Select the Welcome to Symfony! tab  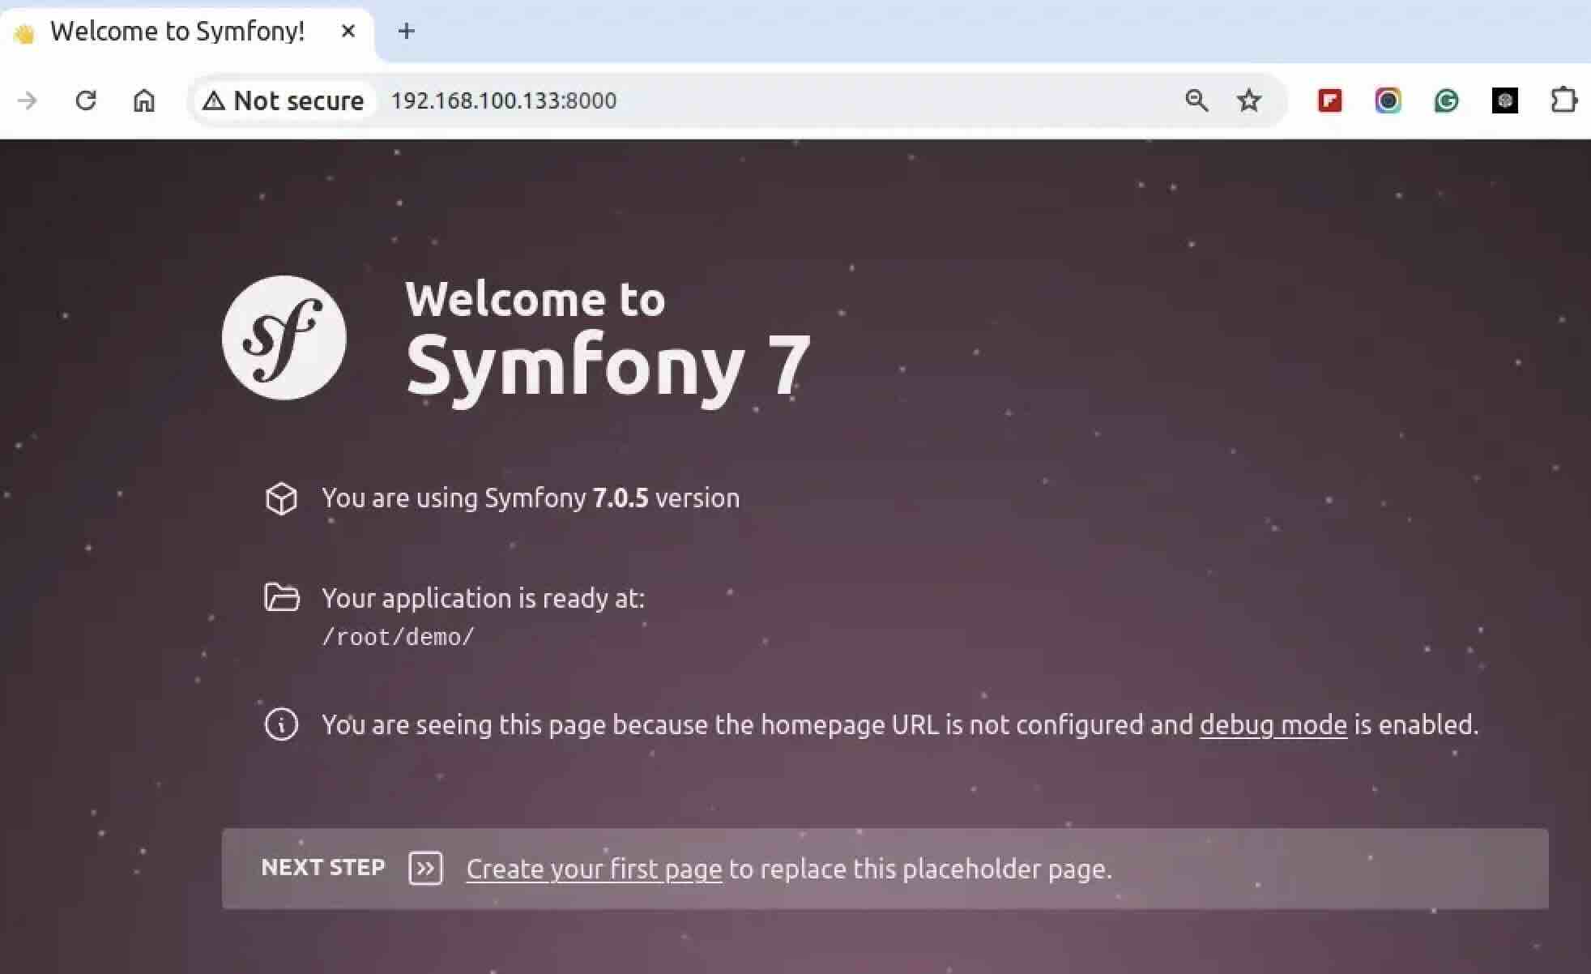coord(186,32)
